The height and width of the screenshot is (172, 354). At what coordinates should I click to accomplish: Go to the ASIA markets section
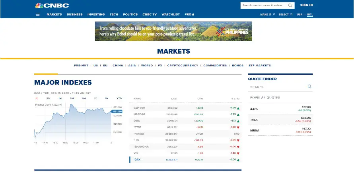click(x=132, y=66)
